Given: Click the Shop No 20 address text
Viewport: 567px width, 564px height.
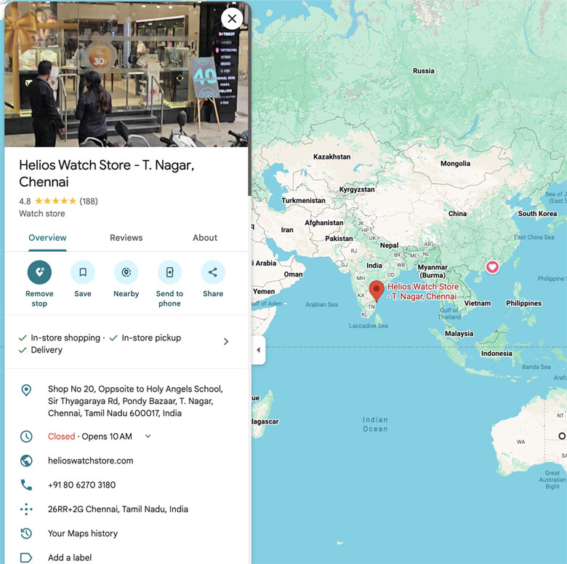Looking at the screenshot, I should [x=135, y=401].
